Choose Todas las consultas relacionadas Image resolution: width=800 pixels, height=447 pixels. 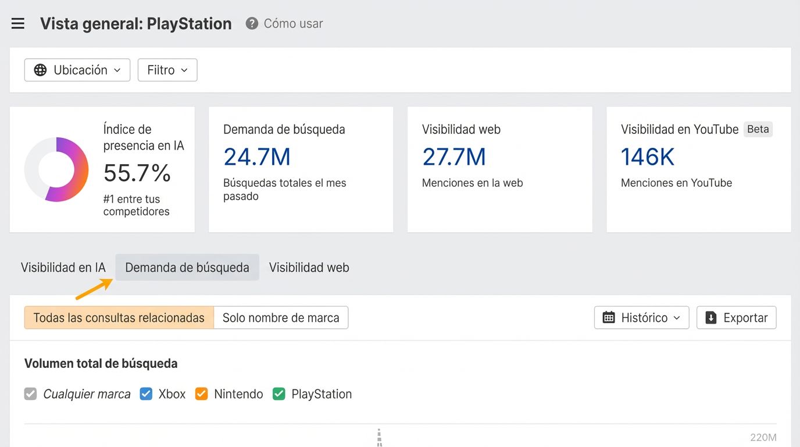(119, 318)
